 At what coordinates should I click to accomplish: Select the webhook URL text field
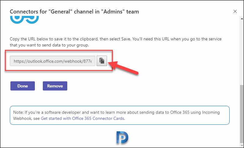[x=53, y=61]
